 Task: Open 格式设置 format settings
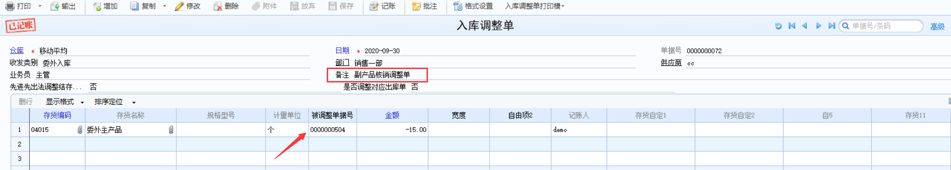point(473,6)
